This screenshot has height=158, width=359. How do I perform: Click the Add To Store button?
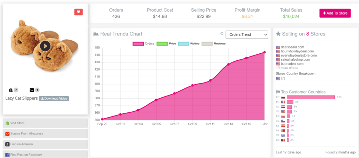335,13
